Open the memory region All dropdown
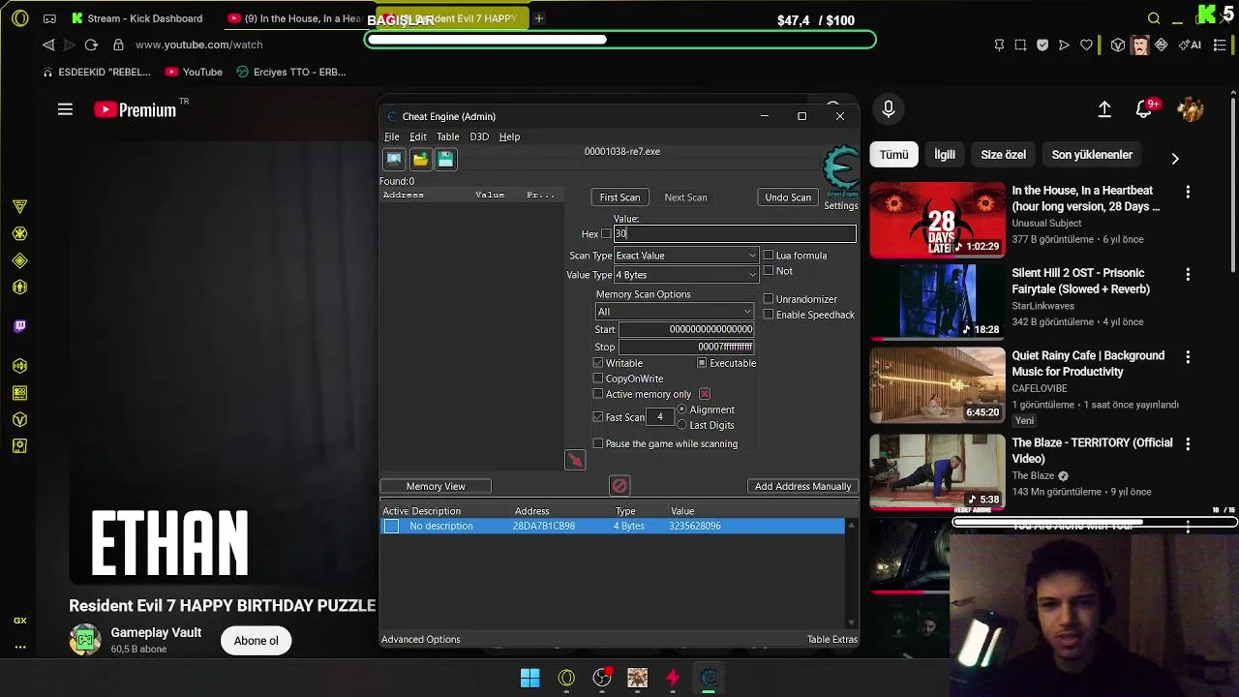 coord(674,312)
